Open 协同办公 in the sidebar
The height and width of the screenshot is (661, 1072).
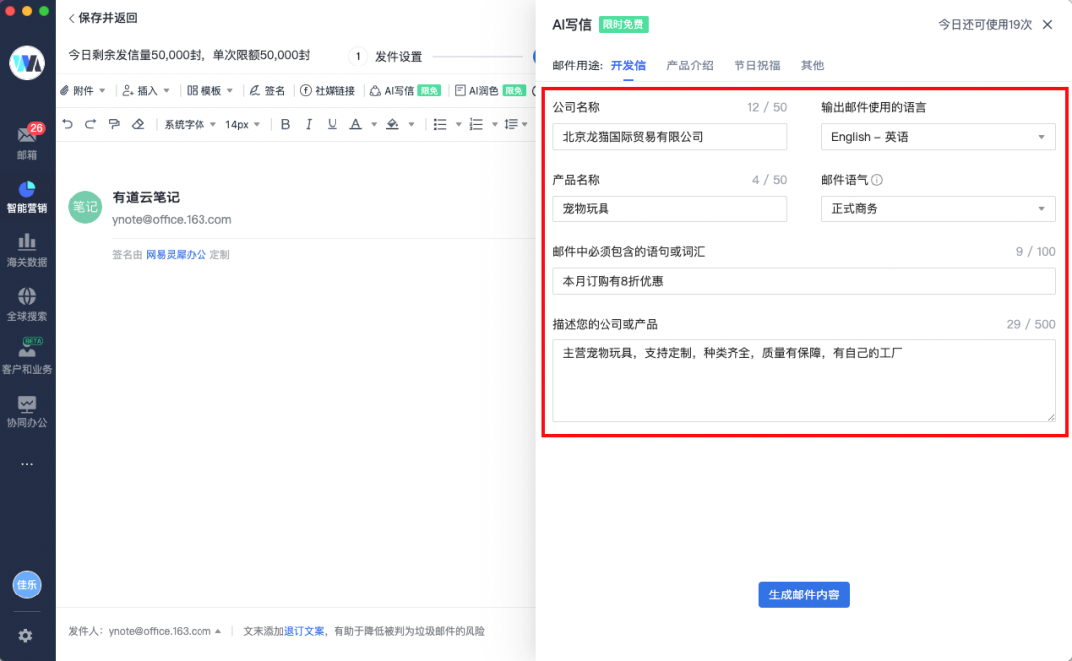pos(27,407)
